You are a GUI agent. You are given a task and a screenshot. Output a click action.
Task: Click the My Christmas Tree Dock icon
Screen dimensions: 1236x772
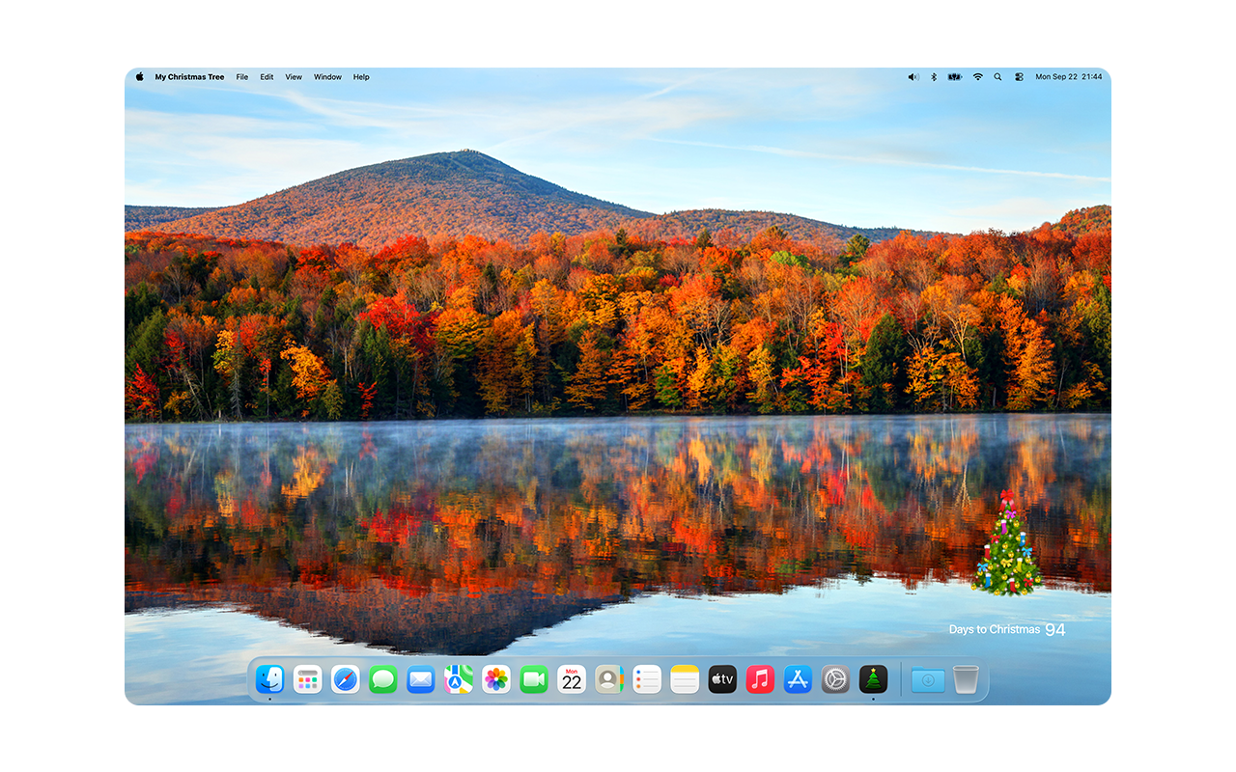point(873,679)
